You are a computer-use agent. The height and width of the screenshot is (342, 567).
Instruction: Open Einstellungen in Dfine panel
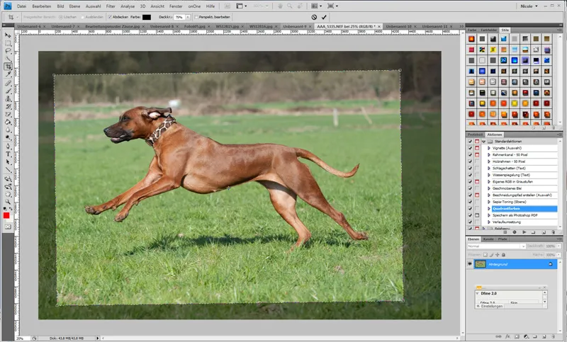(x=491, y=306)
